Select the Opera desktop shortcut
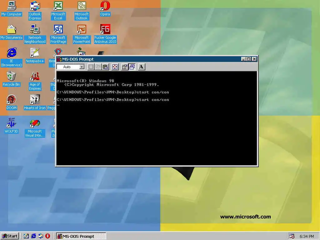This screenshot has width=320, height=240. [x=105, y=8]
